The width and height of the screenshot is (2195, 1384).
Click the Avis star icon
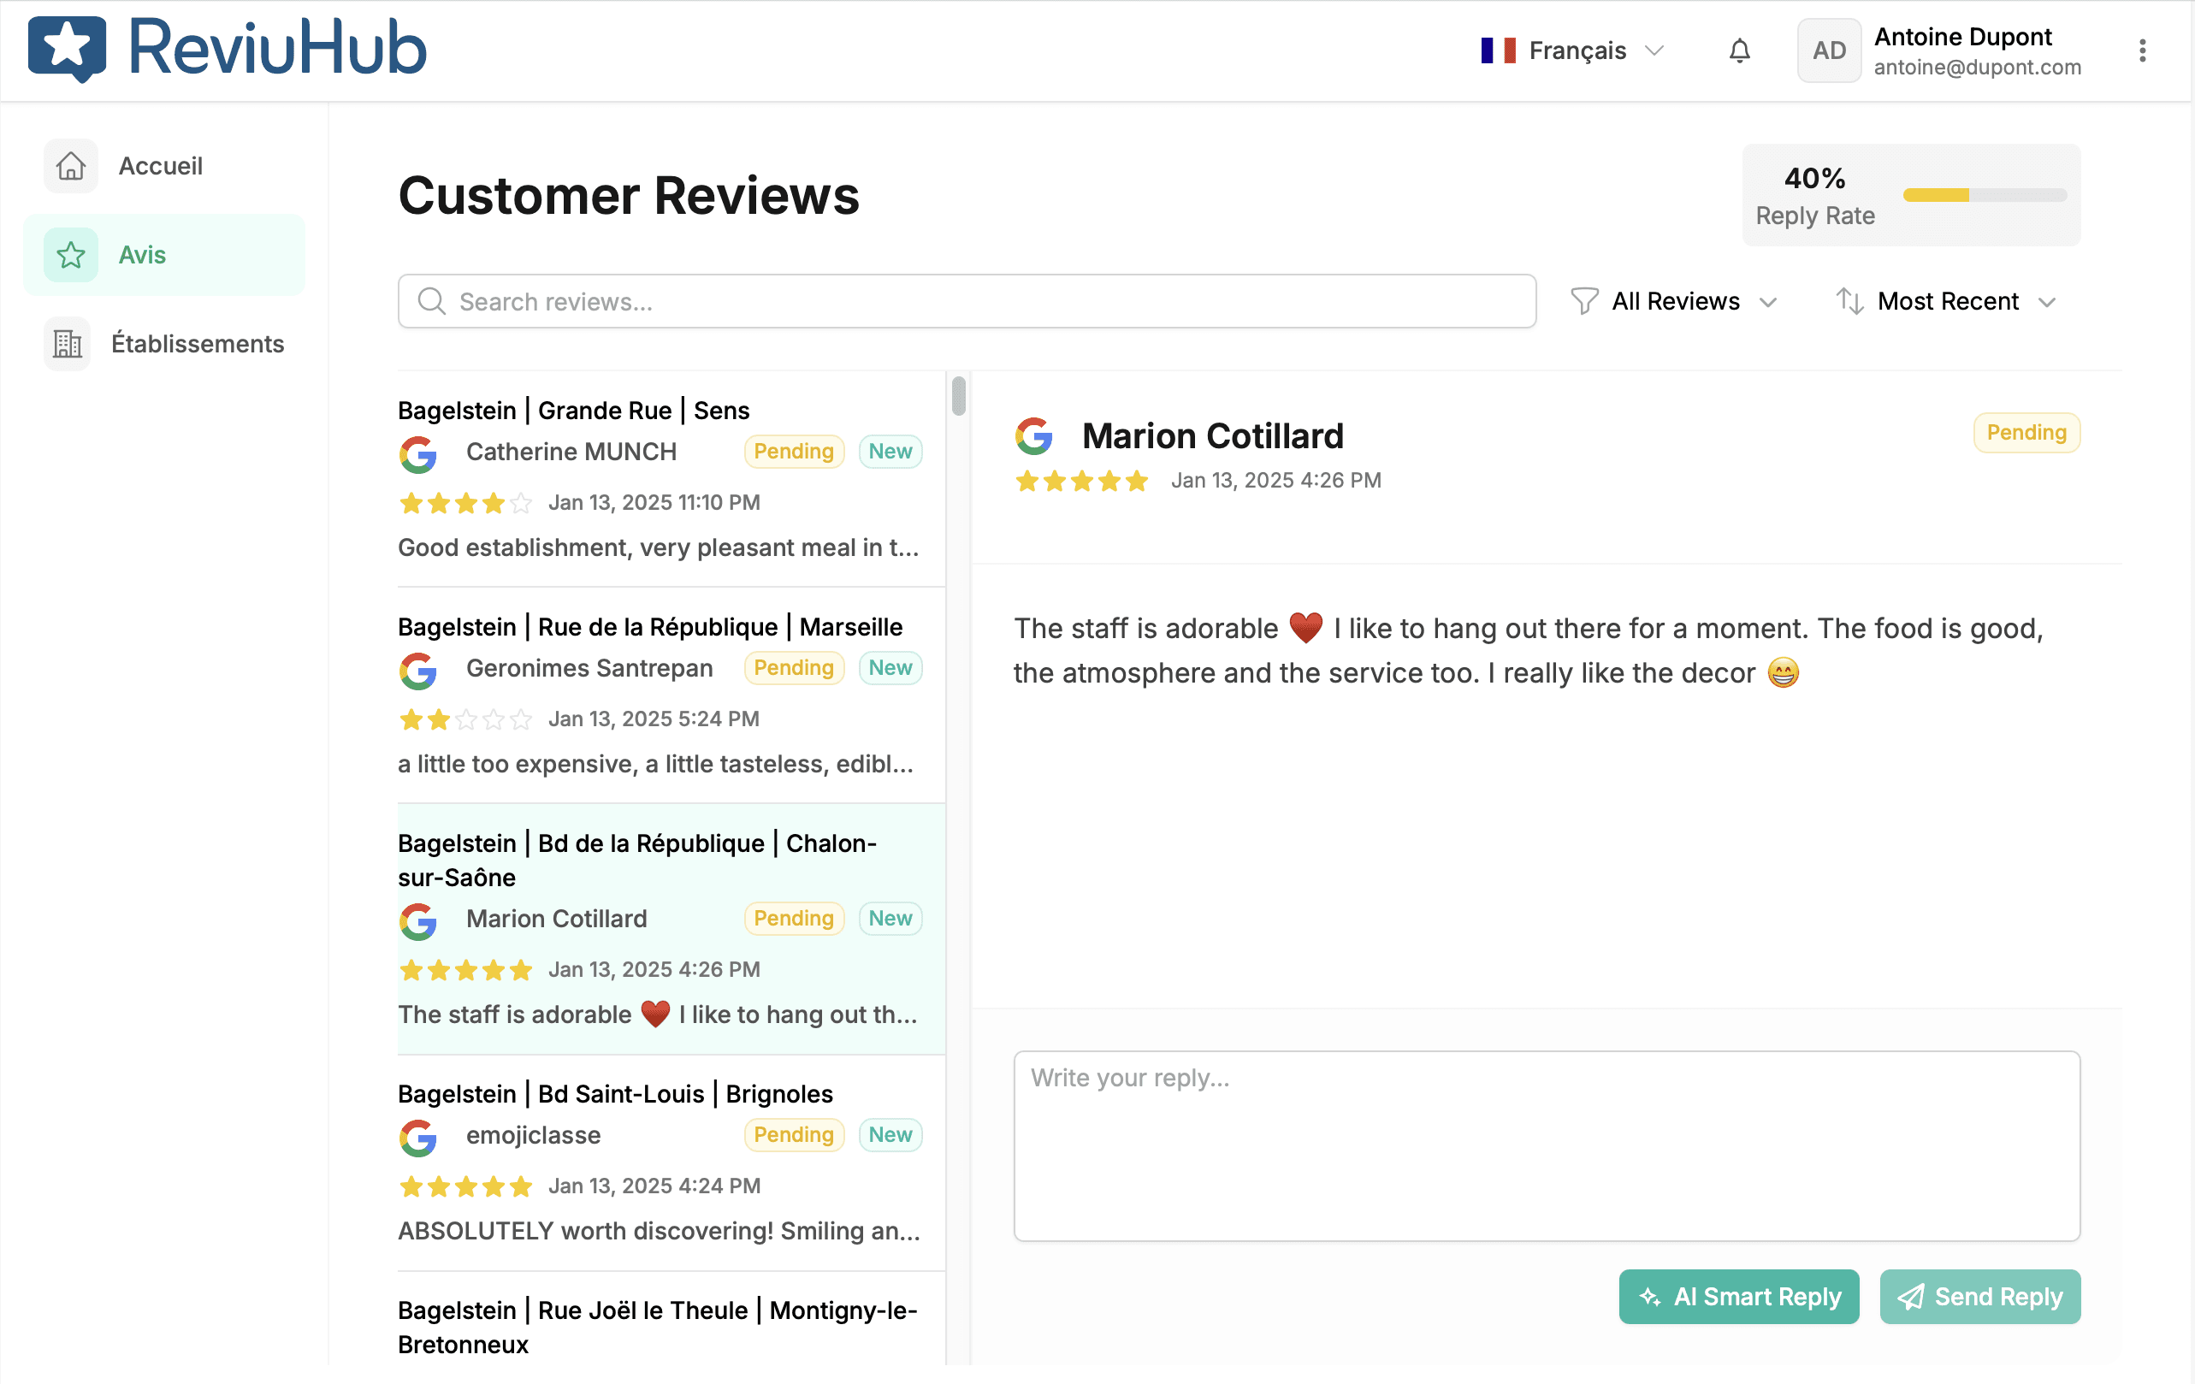click(x=70, y=254)
